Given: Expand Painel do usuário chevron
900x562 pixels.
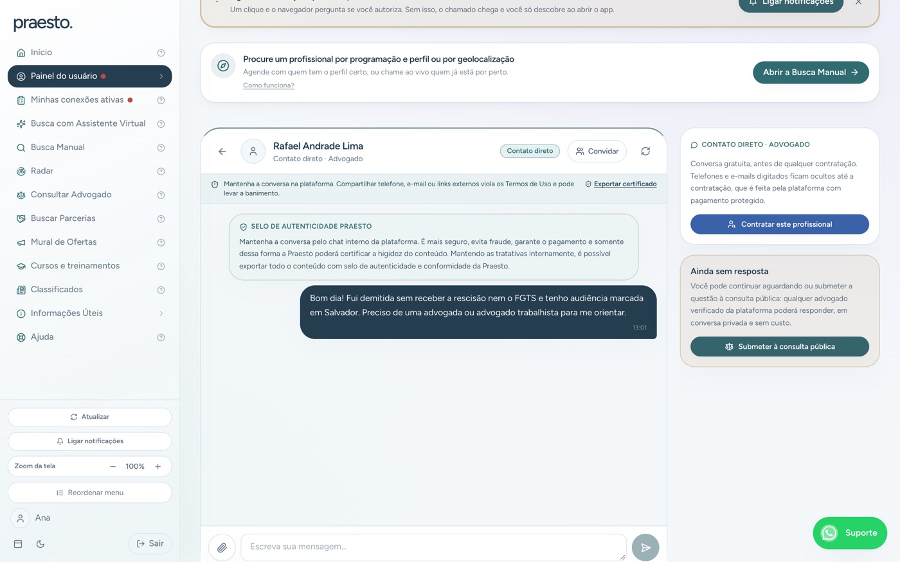Looking at the screenshot, I should [161, 76].
